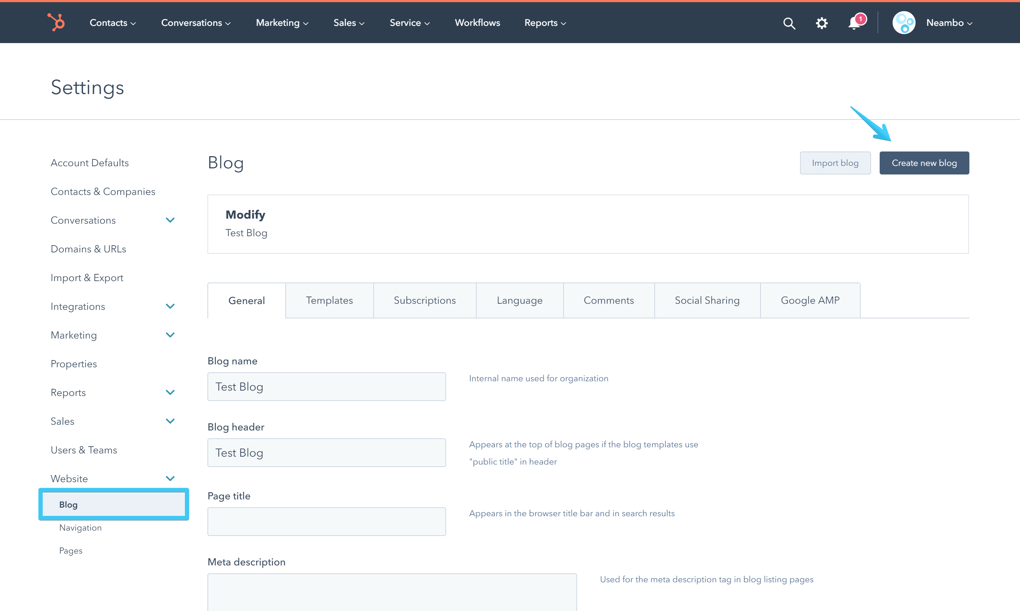The height and width of the screenshot is (611, 1020).
Task: Open Domains & URLs settings
Action: pyautogui.click(x=88, y=249)
